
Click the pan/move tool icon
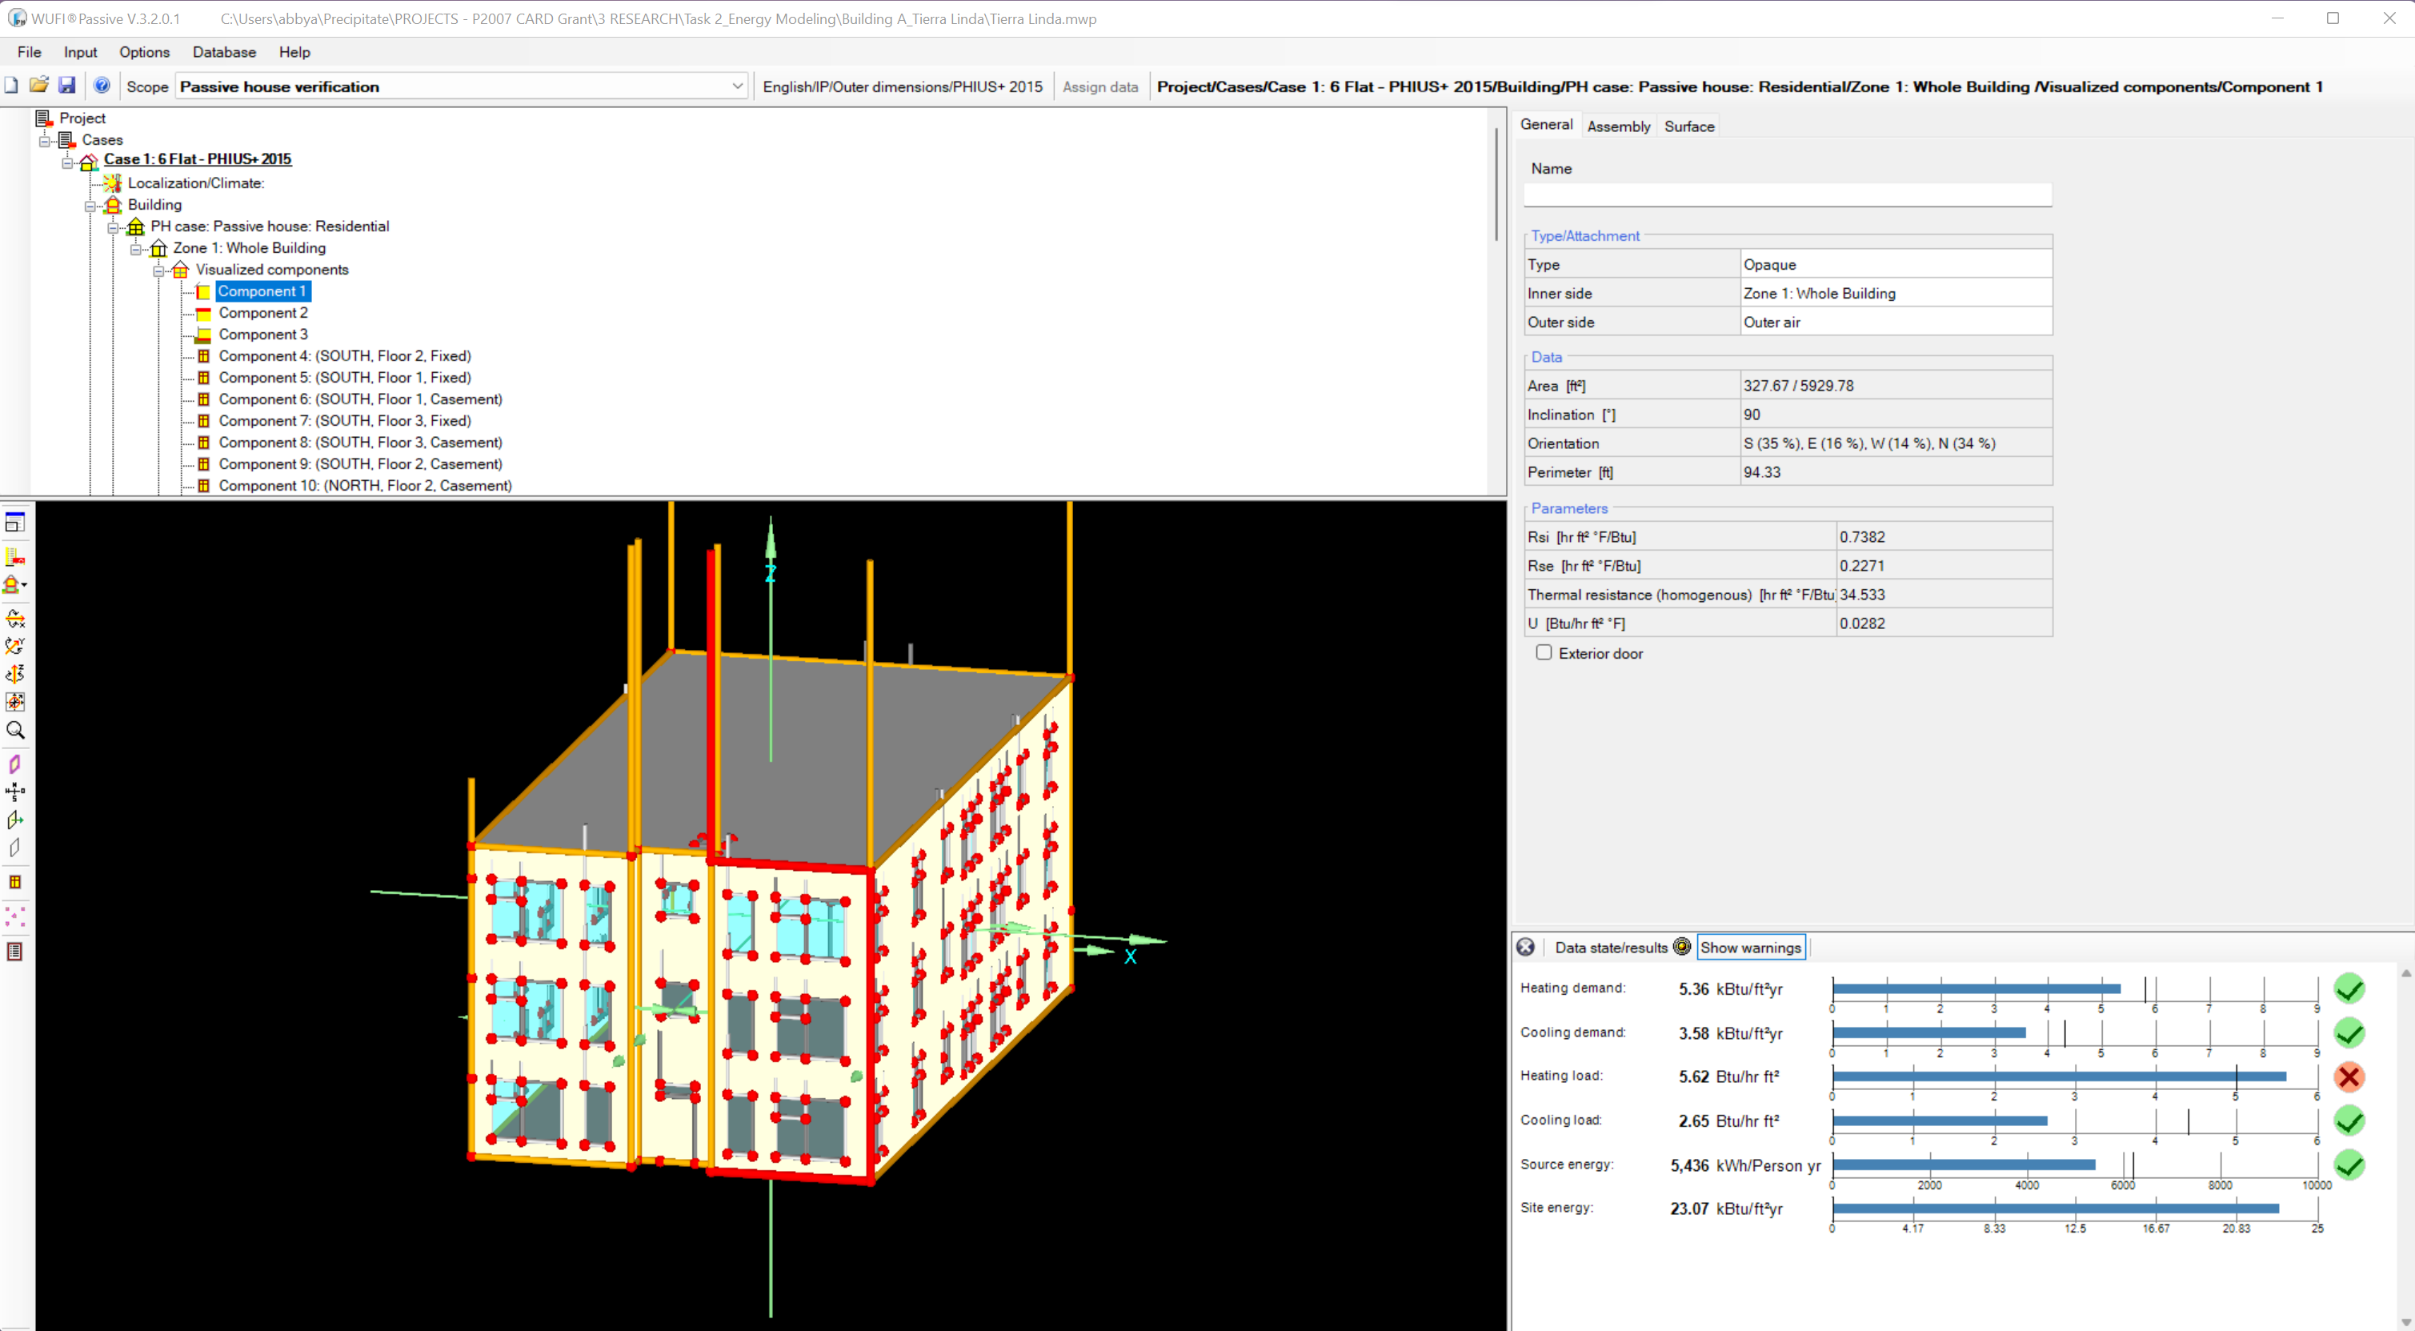[16, 700]
